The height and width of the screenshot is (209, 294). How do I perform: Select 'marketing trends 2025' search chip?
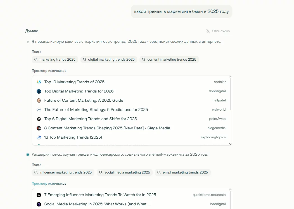click(55, 60)
